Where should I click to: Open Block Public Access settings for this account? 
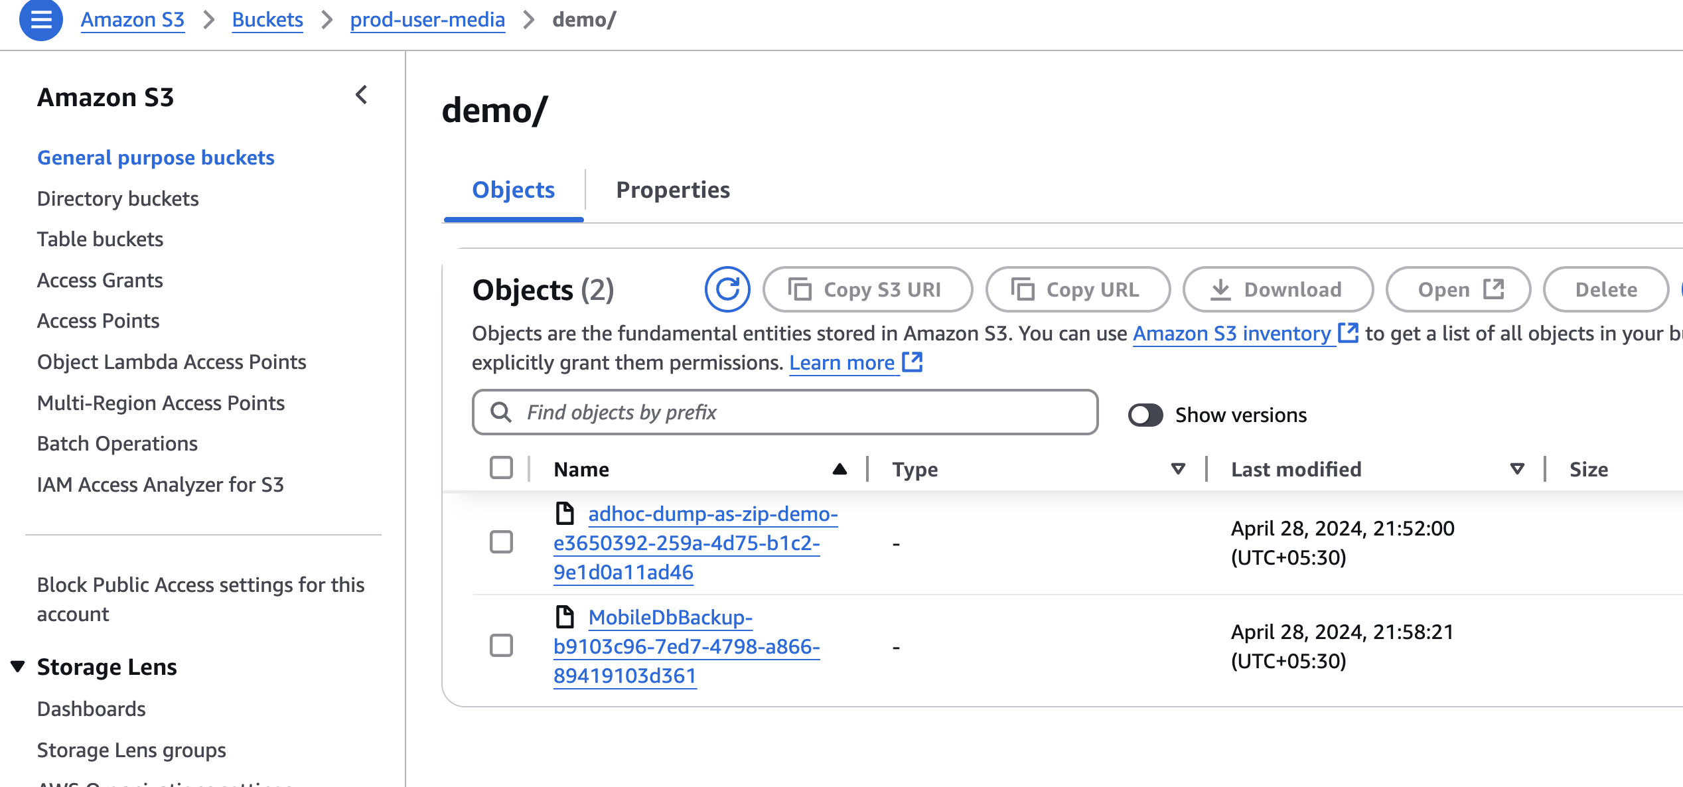click(x=200, y=599)
